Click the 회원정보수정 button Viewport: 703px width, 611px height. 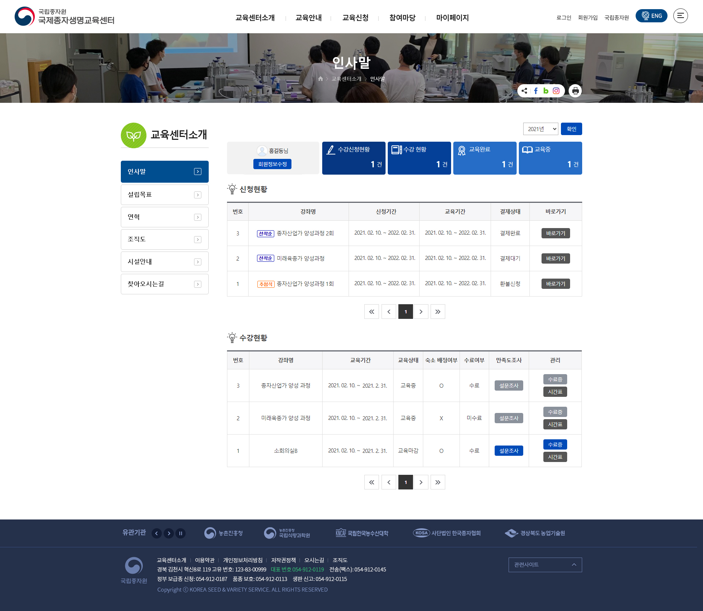(272, 164)
